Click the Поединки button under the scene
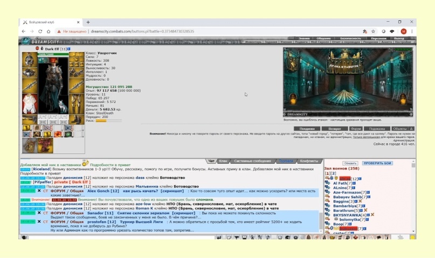The image size is (435, 258). click(307, 128)
